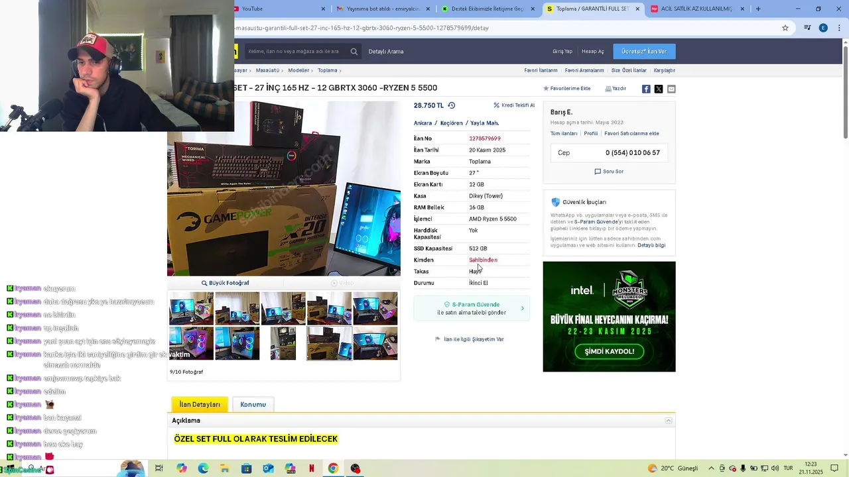Select the highlighted GamePower box thumbnail
The image size is (849, 477).
pos(329,343)
